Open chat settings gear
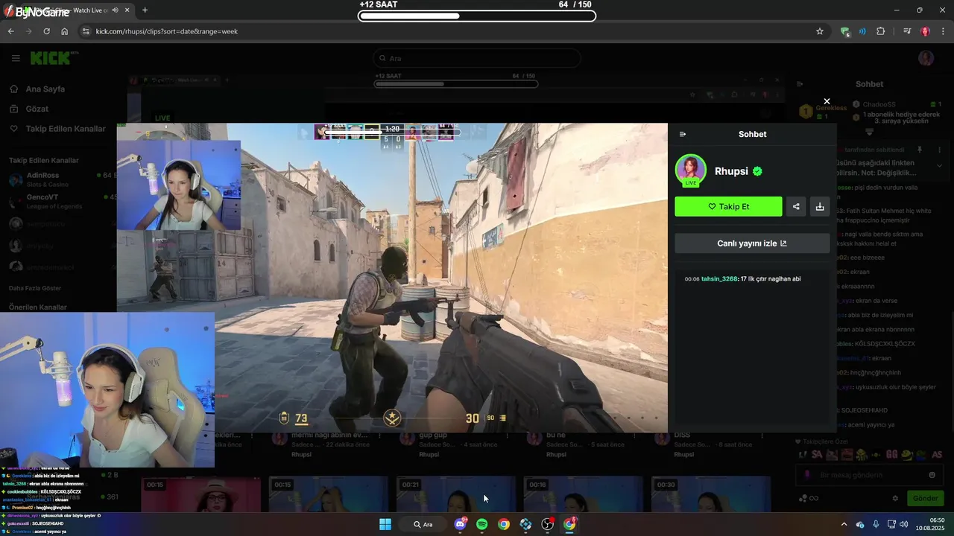 pos(895,498)
